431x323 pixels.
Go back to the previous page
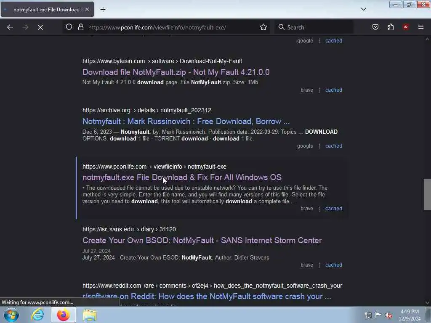(x=10, y=27)
